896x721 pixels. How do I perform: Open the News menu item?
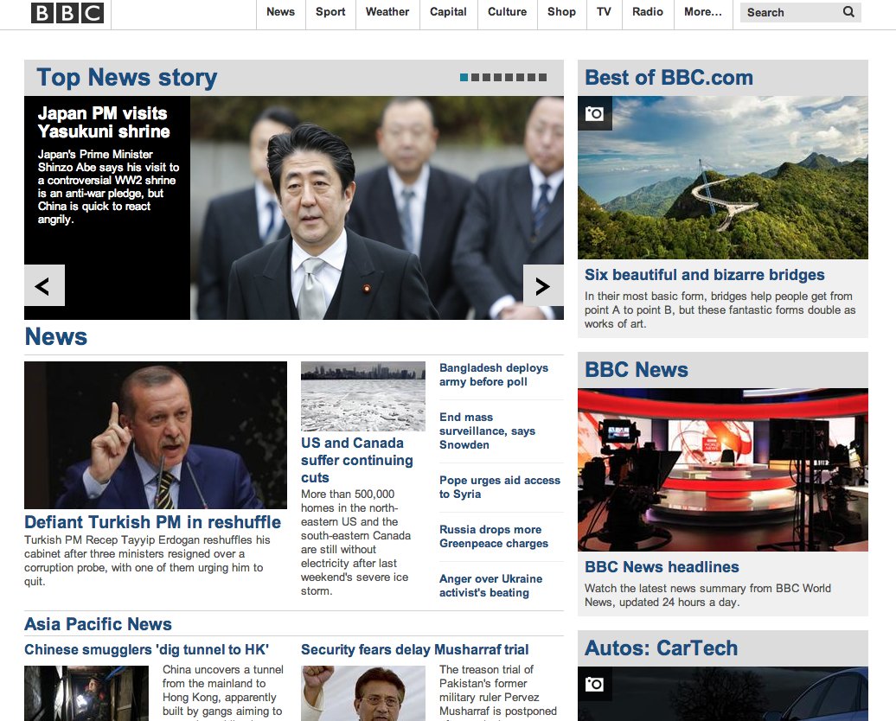pyautogui.click(x=280, y=12)
